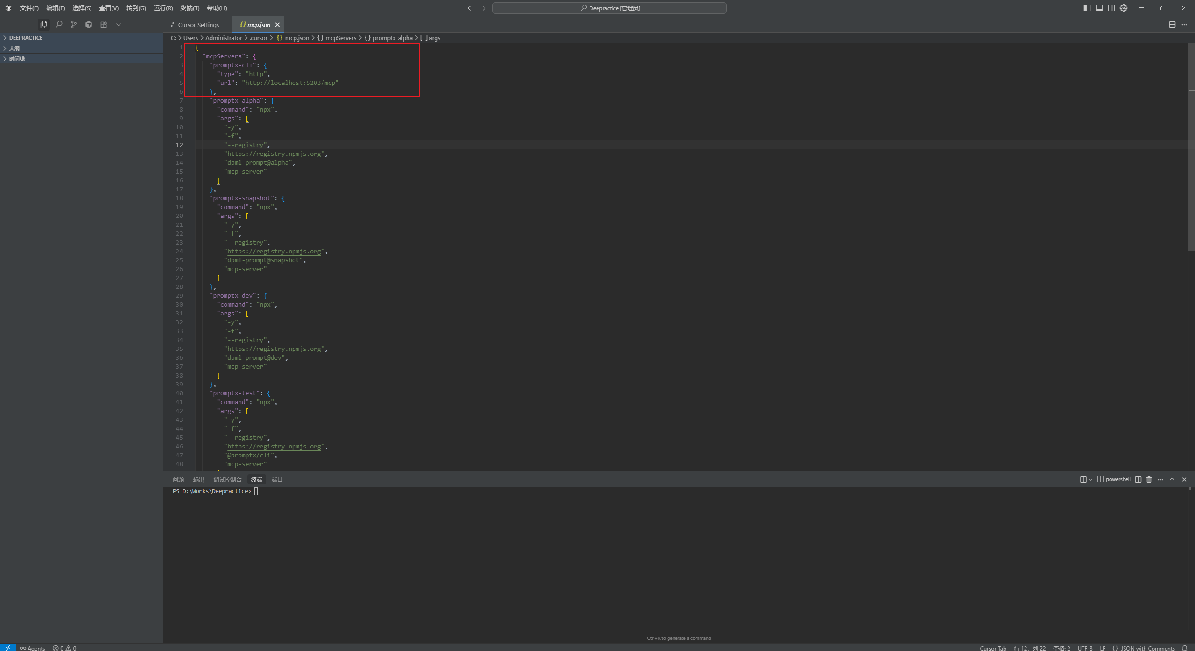Expand the DEEPRACTICE folder section
1195x651 pixels.
coord(82,38)
